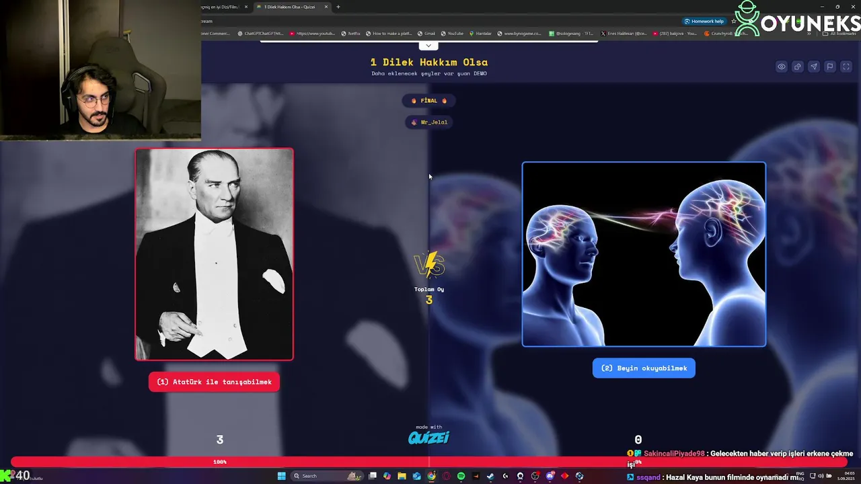Open the volume control in system tray

tap(821, 476)
